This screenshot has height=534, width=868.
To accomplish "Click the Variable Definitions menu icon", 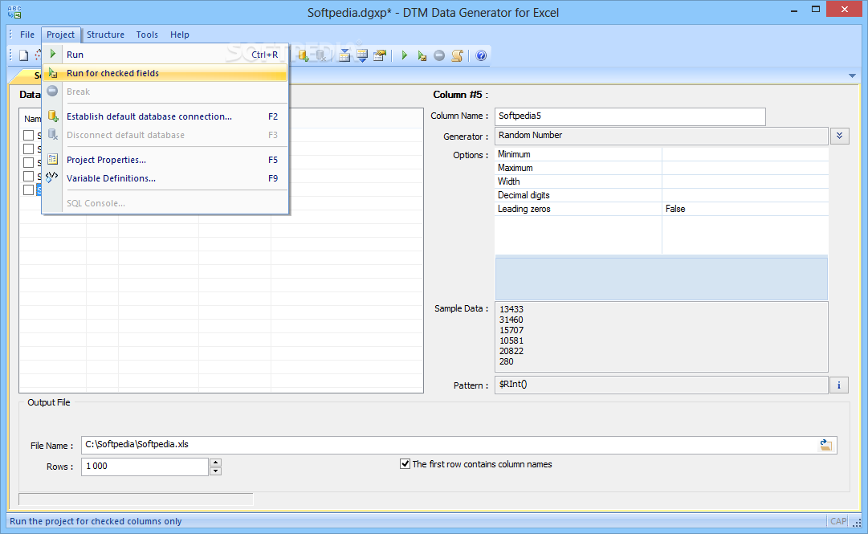I will point(52,177).
